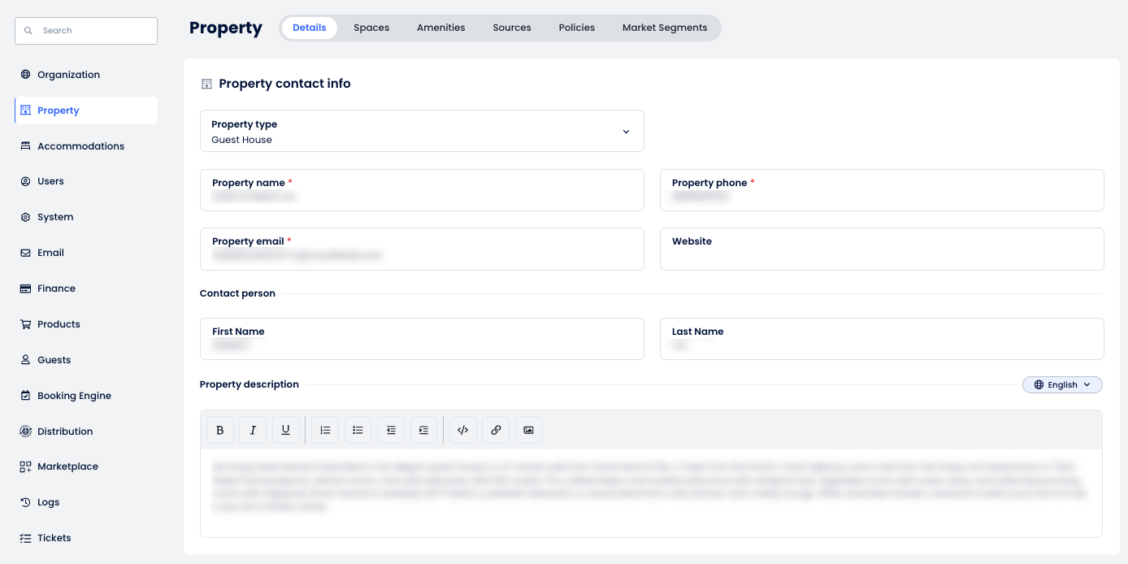The image size is (1128, 564).
Task: Click the Users person icon
Action: pyautogui.click(x=25, y=181)
